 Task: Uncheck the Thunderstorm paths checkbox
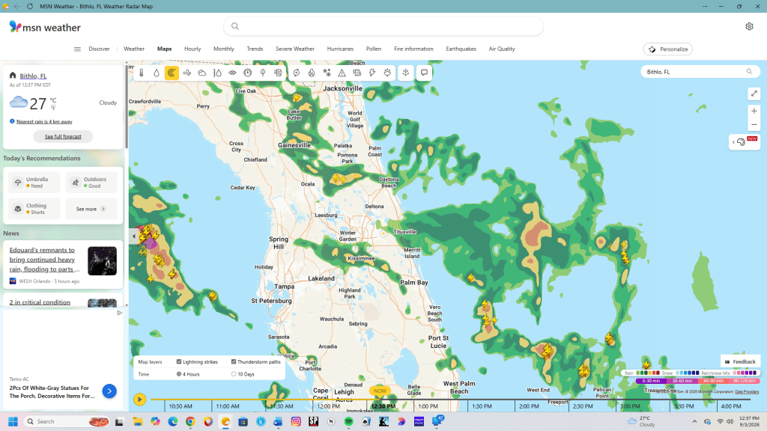click(x=234, y=361)
